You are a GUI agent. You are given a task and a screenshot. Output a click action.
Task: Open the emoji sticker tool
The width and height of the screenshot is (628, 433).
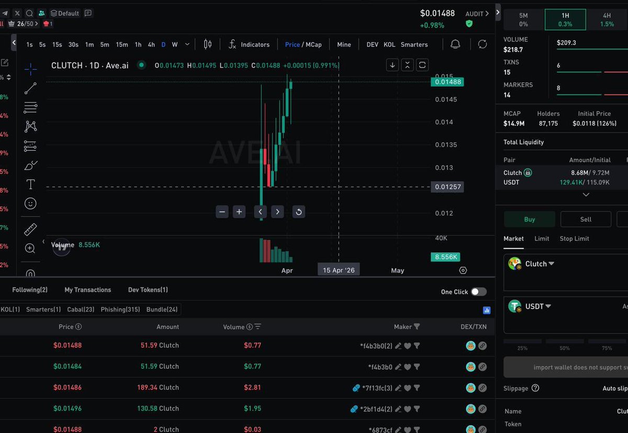(x=30, y=204)
